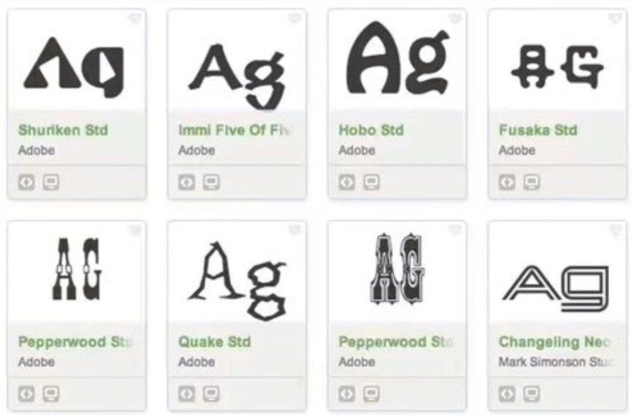Toggle the favorite heart on Quake Std card
Image resolution: width=631 pixels, height=415 pixels.
pos(295,230)
